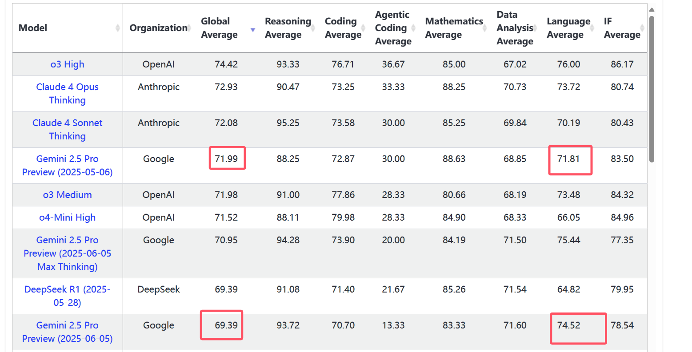Screen dimensions: 692x352
Task: Sort by Data Analysis Average icon
Action: point(535,28)
